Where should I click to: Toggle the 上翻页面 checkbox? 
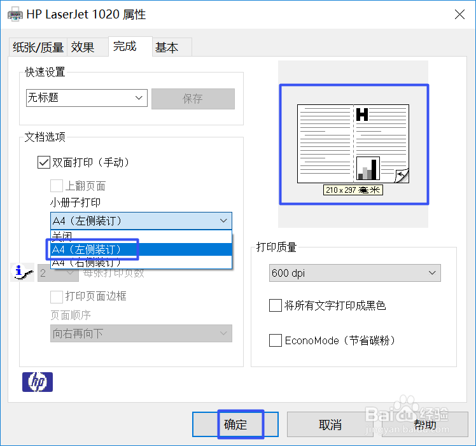[57, 186]
